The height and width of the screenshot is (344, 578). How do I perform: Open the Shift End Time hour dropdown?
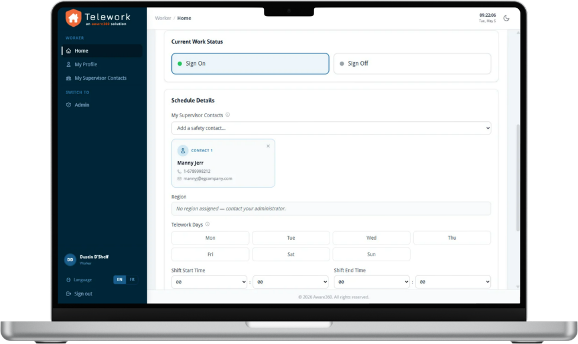(372, 282)
